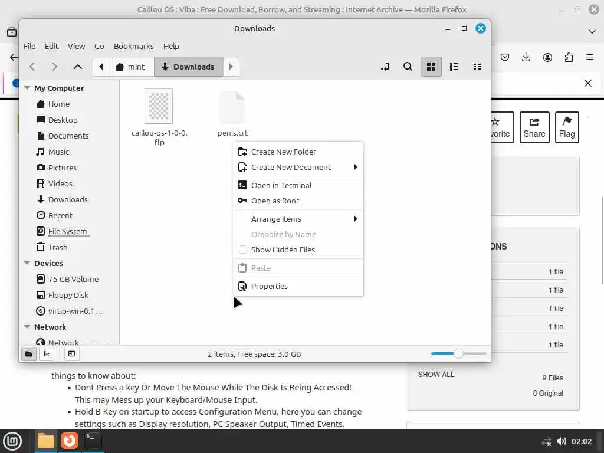Collapse My Computer section
604x453 pixels.
pyautogui.click(x=27, y=88)
